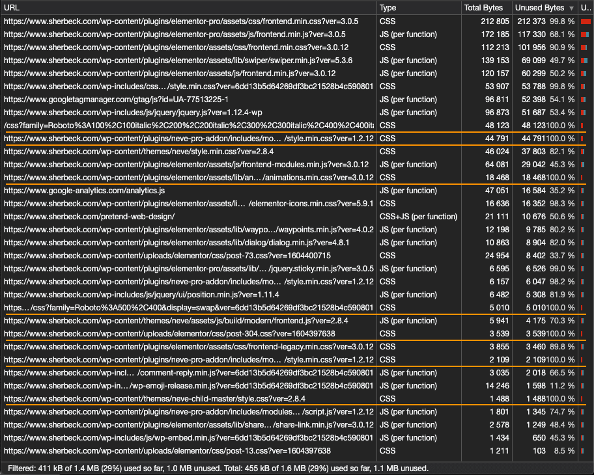
Task: Click total bytes value 24 954
Action: pyautogui.click(x=497, y=256)
